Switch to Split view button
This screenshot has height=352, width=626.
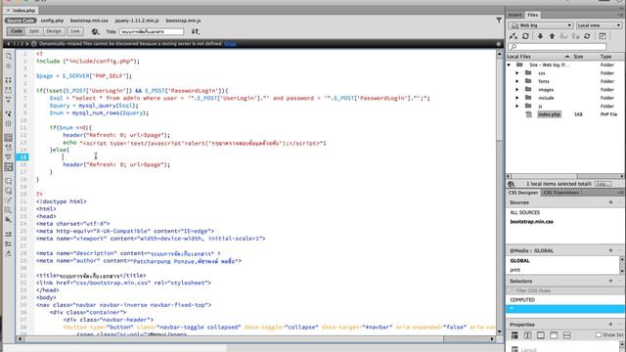click(34, 31)
